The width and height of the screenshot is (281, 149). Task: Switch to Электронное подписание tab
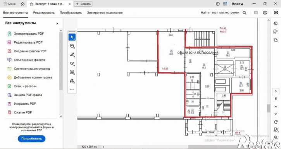pyautogui.click(x=105, y=13)
